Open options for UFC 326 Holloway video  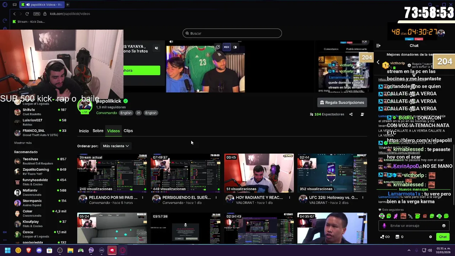363,198
